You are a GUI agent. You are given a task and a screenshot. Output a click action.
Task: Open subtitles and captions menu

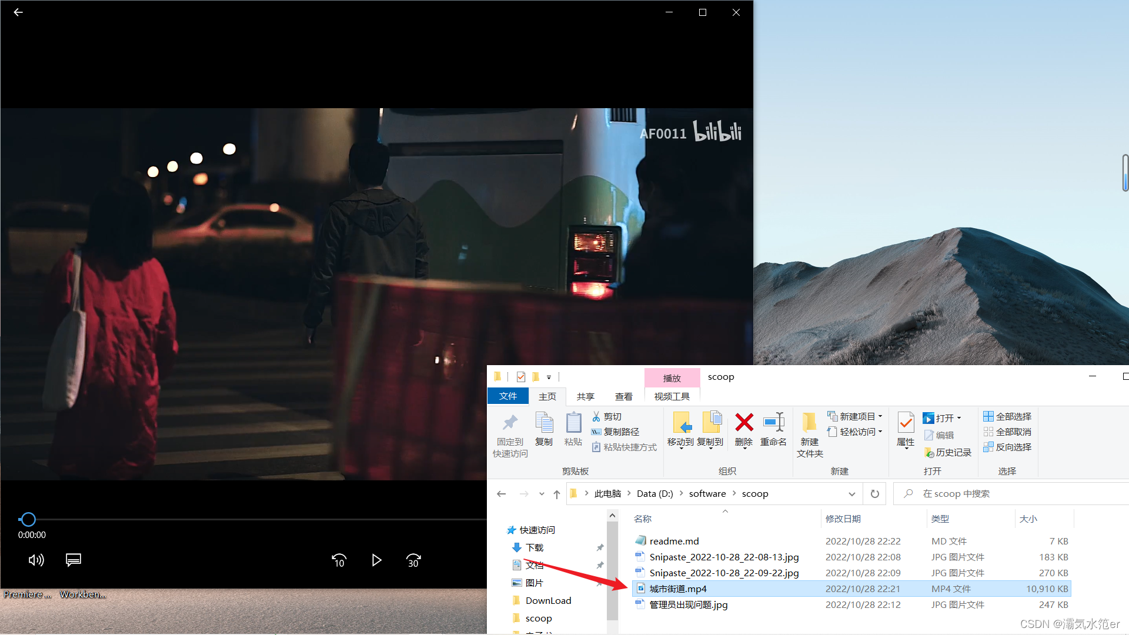[x=74, y=560]
